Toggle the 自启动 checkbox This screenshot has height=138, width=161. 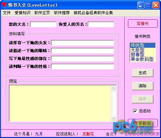click(135, 111)
